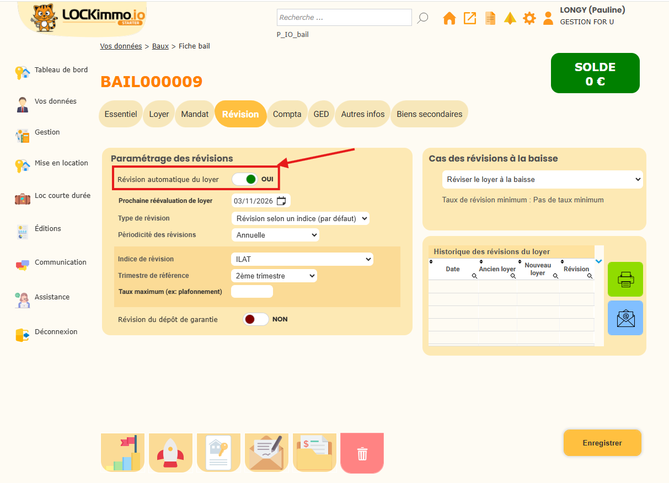Follow the Baux breadcrumb link
The image size is (669, 483).
pos(160,46)
